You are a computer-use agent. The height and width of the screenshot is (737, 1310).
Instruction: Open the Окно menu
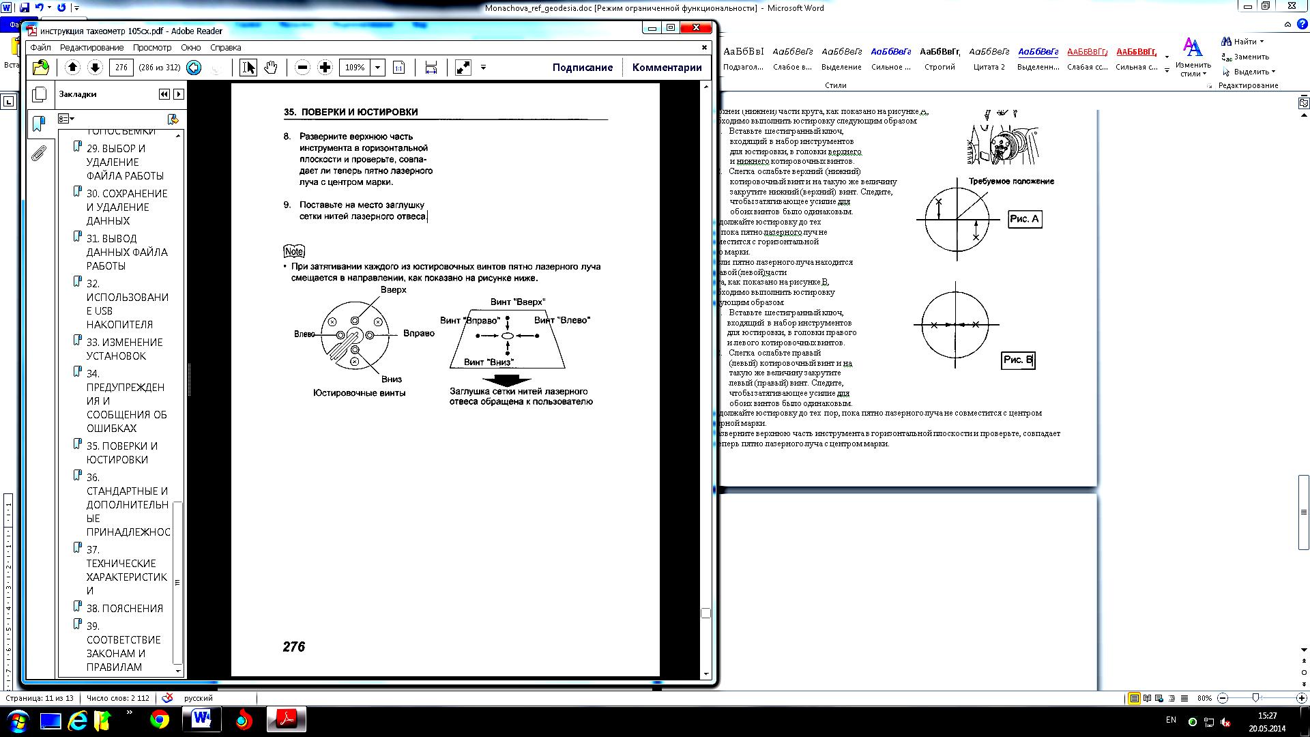pos(191,48)
